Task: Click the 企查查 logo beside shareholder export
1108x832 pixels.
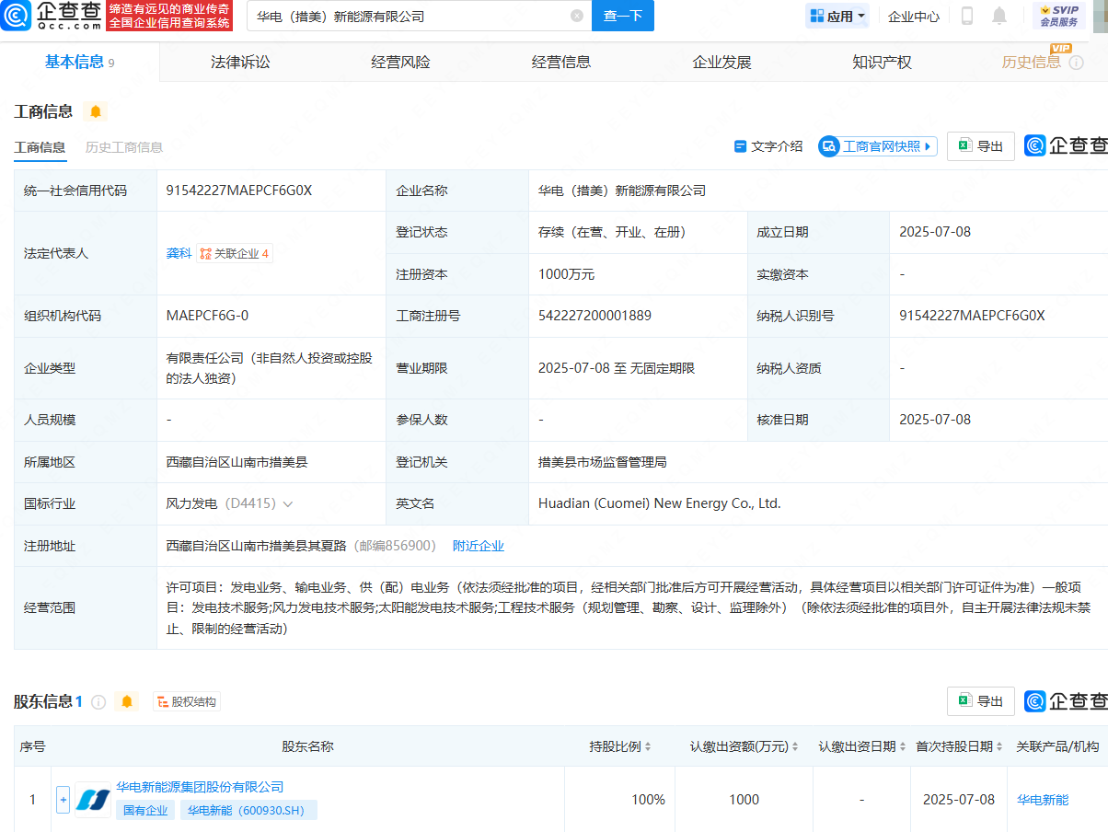Action: (1066, 701)
